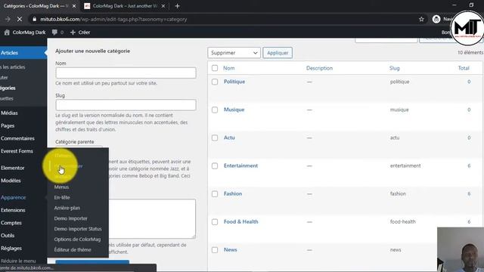The width and height of the screenshot is (484, 272).
Task: Choose Éditeur de thème from the flyout
Action: (x=73, y=250)
